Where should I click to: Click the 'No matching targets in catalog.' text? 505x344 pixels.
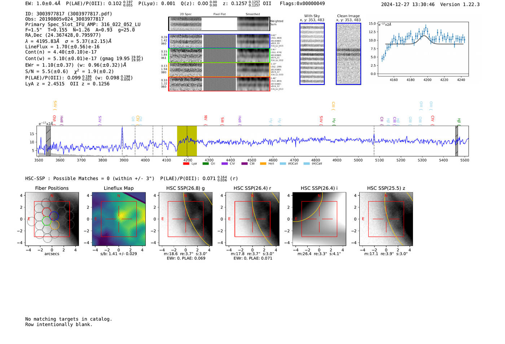click(69, 319)
